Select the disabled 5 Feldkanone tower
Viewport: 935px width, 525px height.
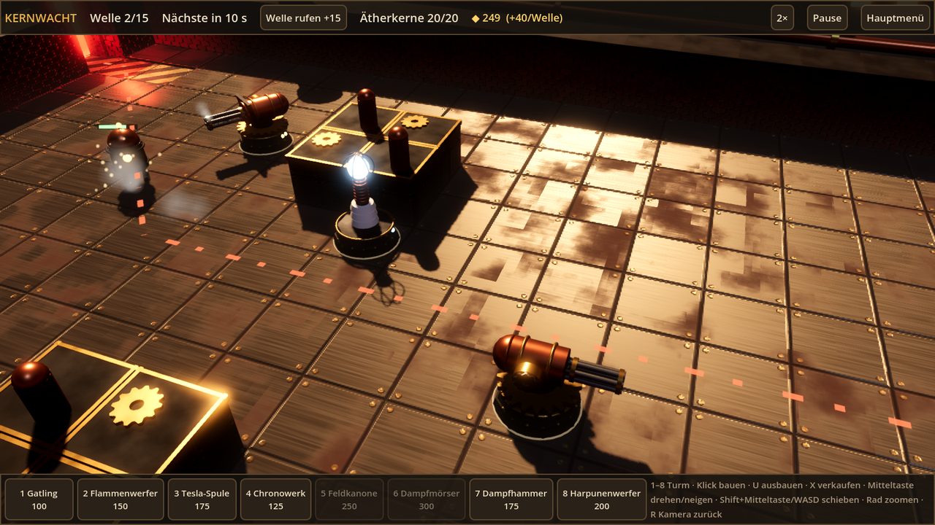[x=349, y=499]
